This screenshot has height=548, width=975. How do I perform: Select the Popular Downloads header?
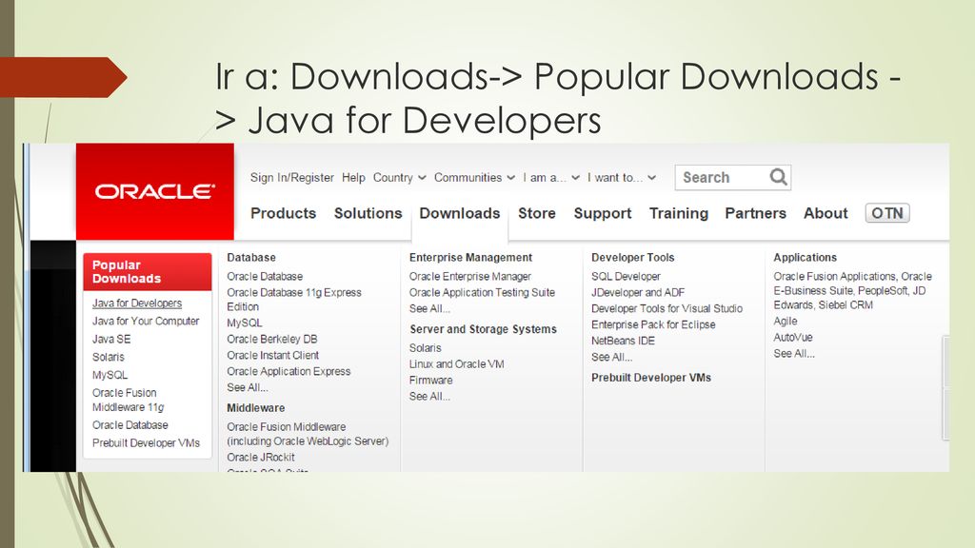(x=148, y=271)
